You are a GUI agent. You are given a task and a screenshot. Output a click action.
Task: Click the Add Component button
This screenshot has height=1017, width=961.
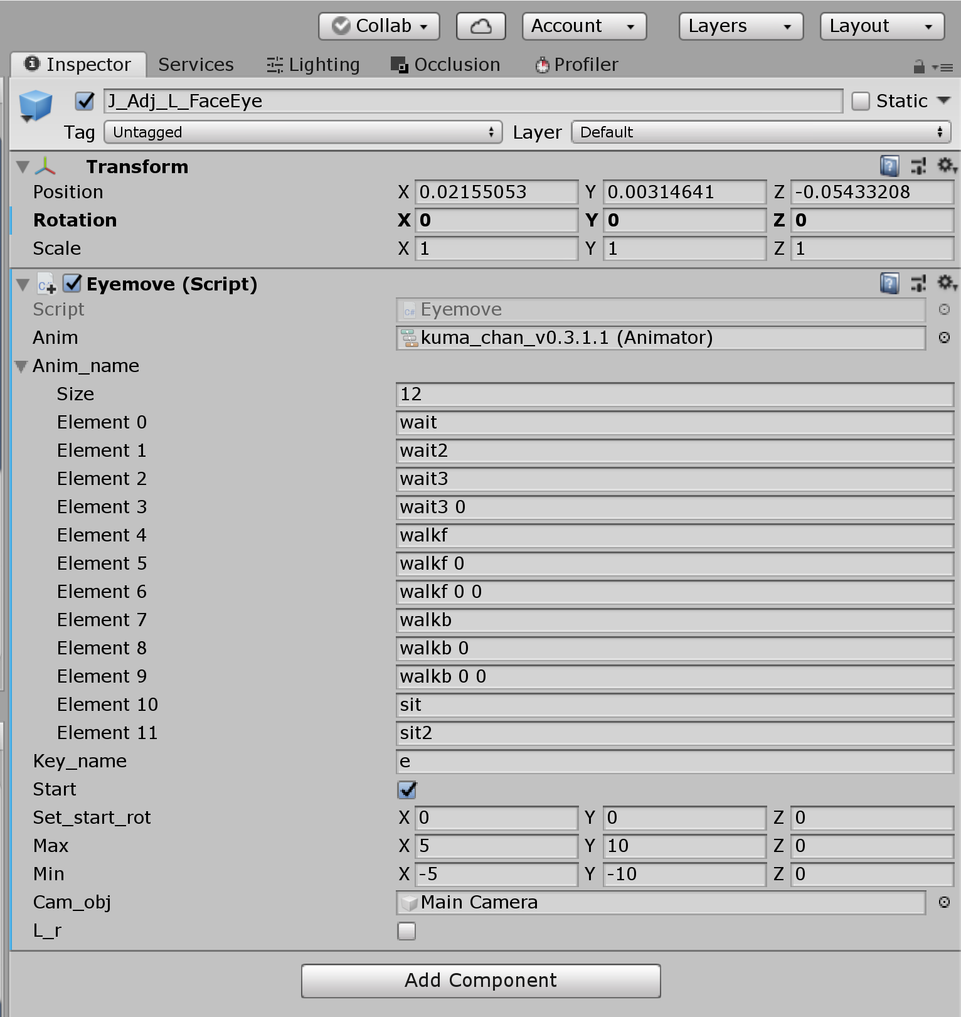click(x=481, y=981)
